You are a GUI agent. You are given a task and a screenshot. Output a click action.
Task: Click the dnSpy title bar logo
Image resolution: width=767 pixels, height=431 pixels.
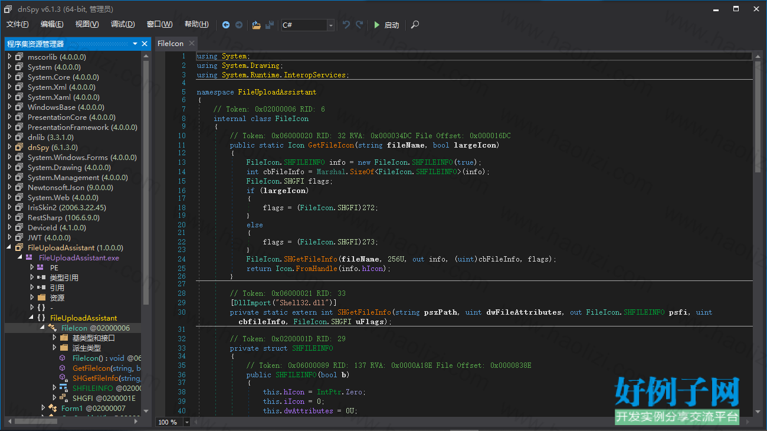pos(8,9)
